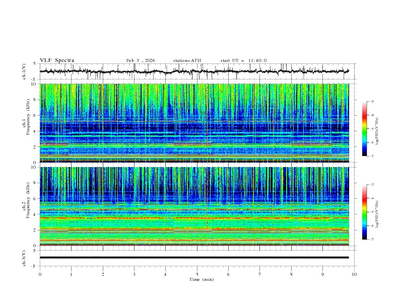Select the date text "Feb. 3 , 2026"
This screenshot has height=308, width=399.
point(141,60)
